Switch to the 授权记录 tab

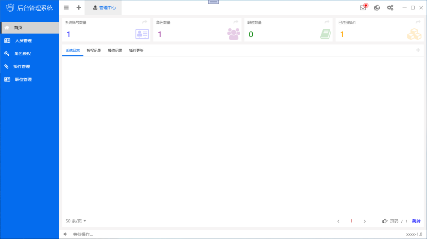pyautogui.click(x=94, y=51)
